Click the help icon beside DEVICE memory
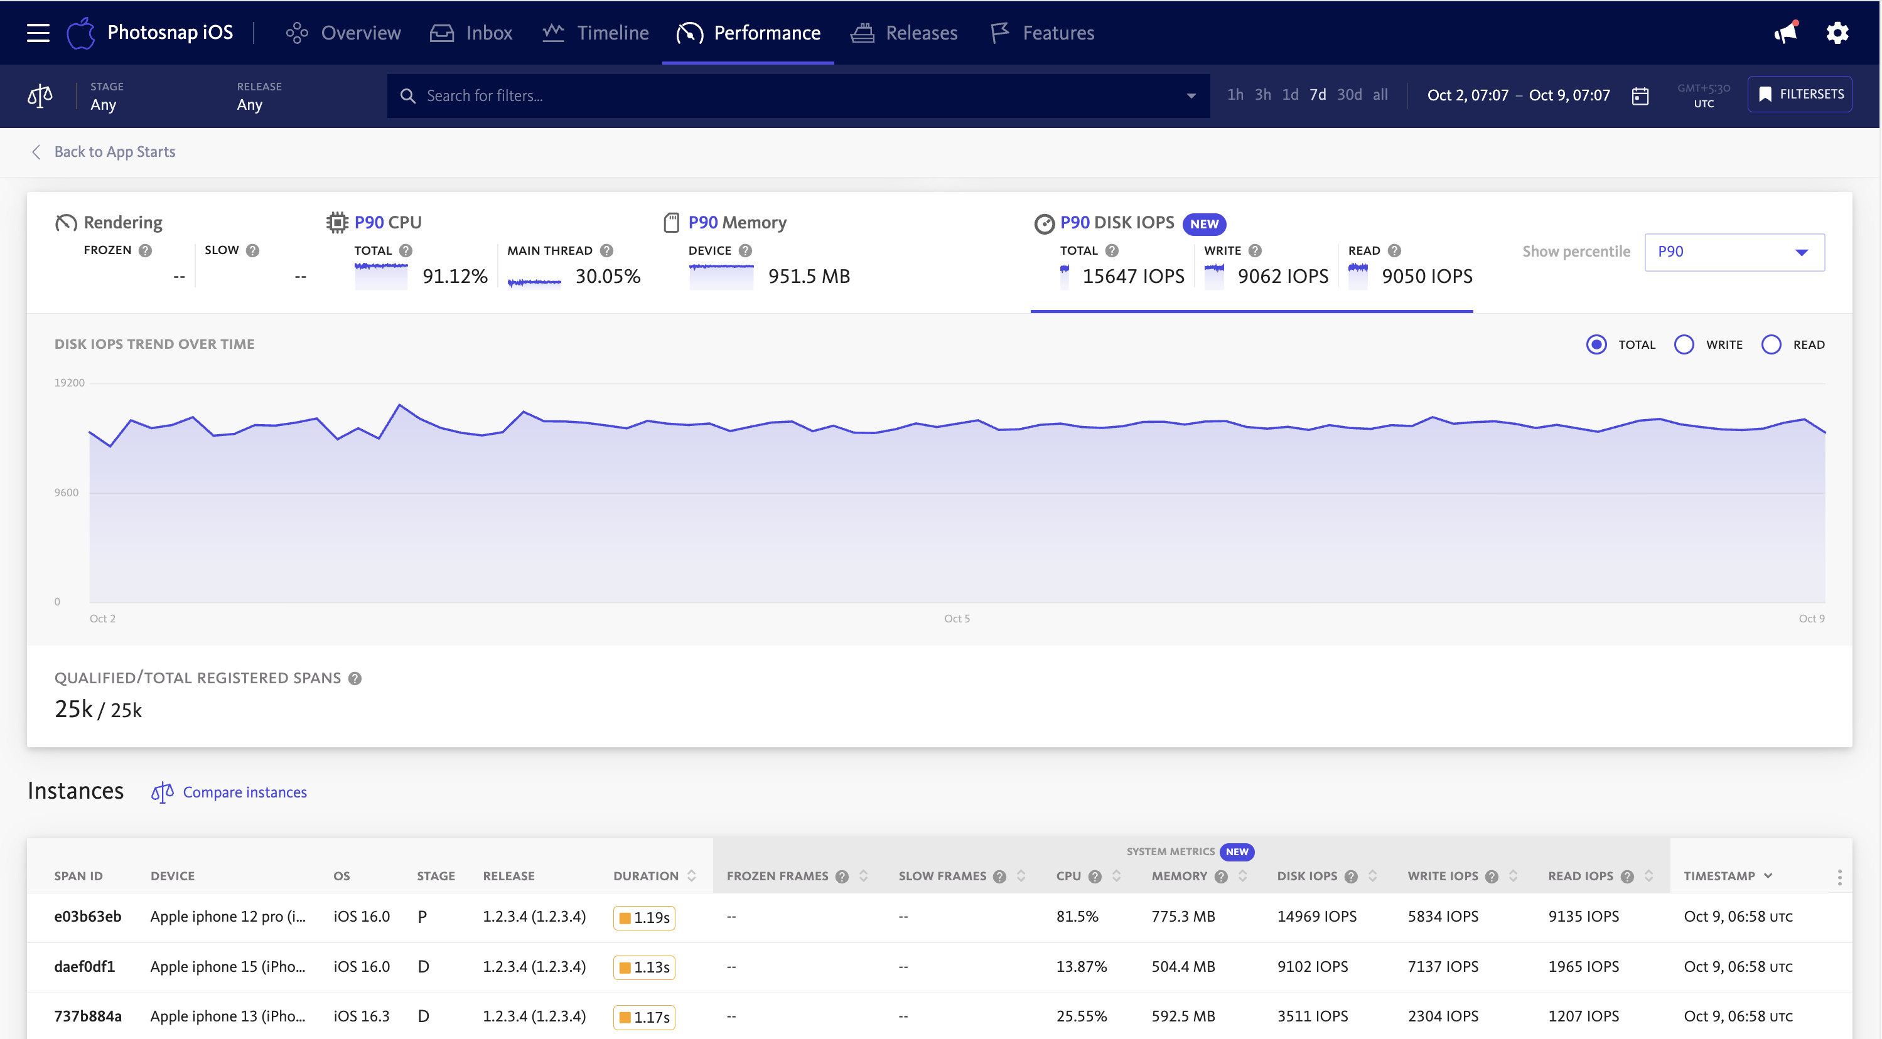This screenshot has height=1039, width=1882. (x=745, y=250)
